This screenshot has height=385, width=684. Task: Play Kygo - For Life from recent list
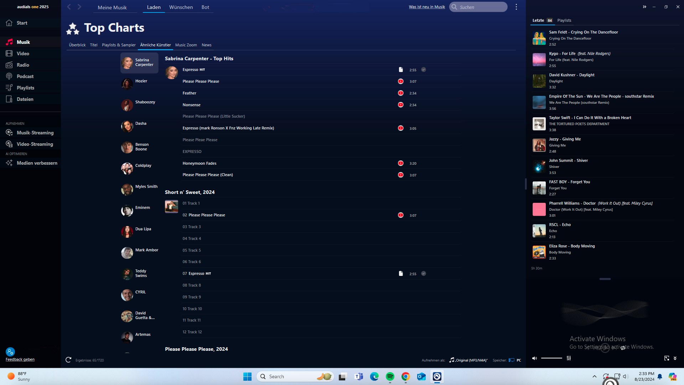[x=603, y=60]
